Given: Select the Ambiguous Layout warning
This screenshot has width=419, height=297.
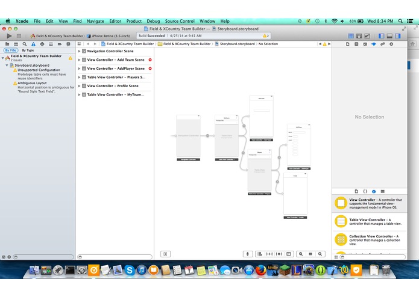Looking at the screenshot, I should click(x=32, y=83).
